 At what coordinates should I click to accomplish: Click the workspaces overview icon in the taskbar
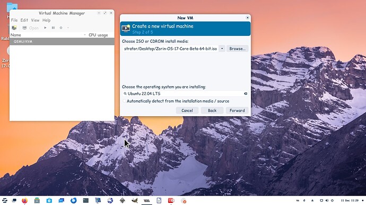(14, 200)
